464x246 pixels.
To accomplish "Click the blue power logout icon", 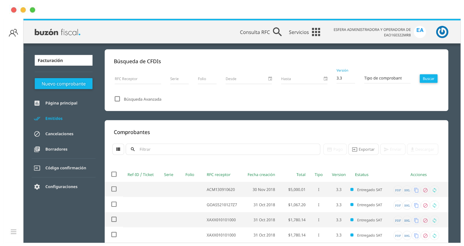I will pos(442,32).
